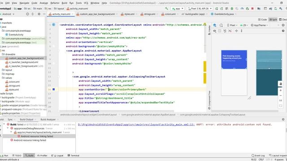Image resolution: width=287 pixels, height=161 pixels.
Task: Click the design surface layers icon
Action: pos(215,25)
